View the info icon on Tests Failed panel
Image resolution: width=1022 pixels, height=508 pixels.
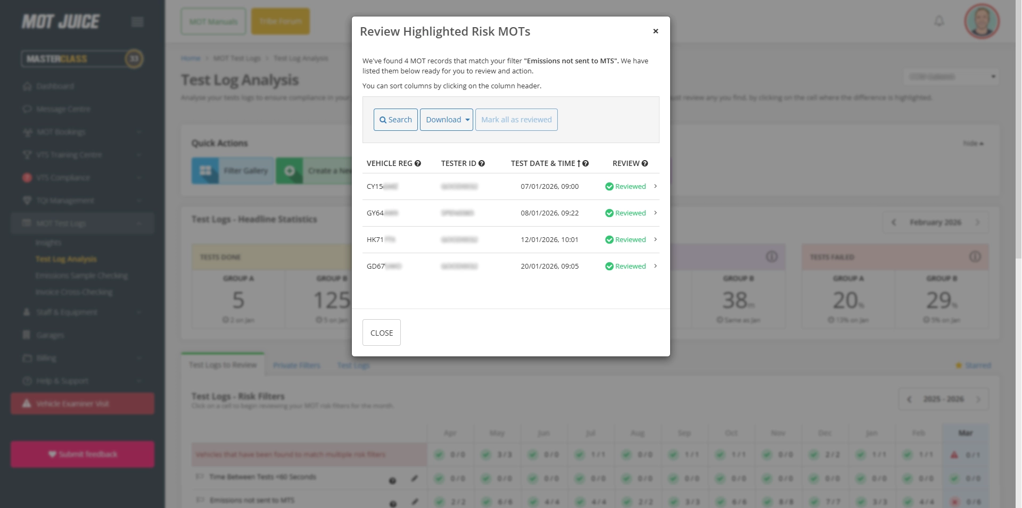(x=975, y=257)
